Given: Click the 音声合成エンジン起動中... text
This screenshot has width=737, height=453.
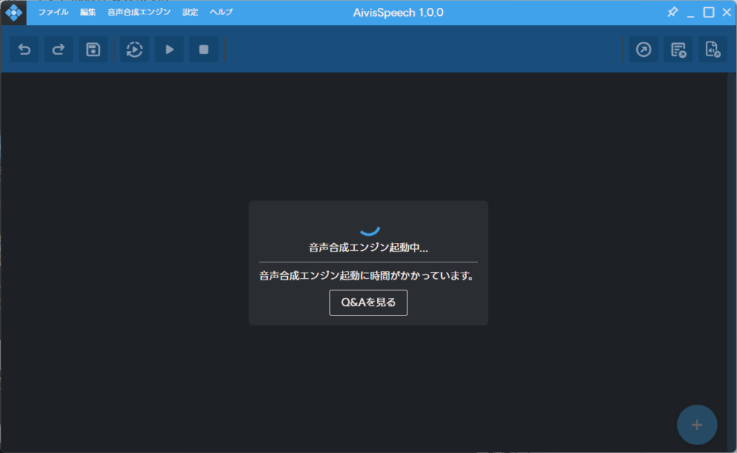Looking at the screenshot, I should point(368,248).
